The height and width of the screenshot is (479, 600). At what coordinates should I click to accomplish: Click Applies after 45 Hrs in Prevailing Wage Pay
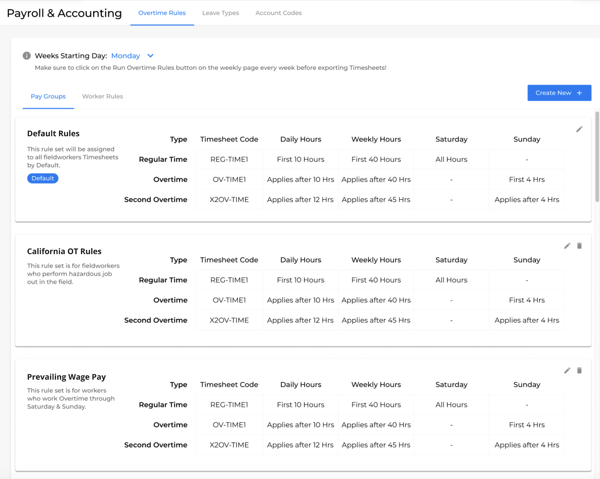(x=376, y=445)
